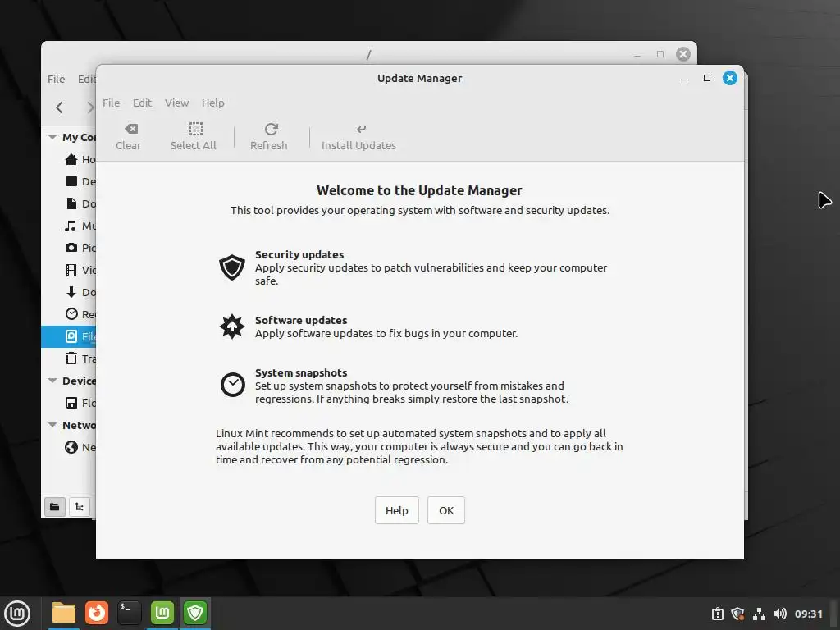The image size is (840, 630).
Task: Select the File System icon in file manager sidebar
Action: [71, 336]
